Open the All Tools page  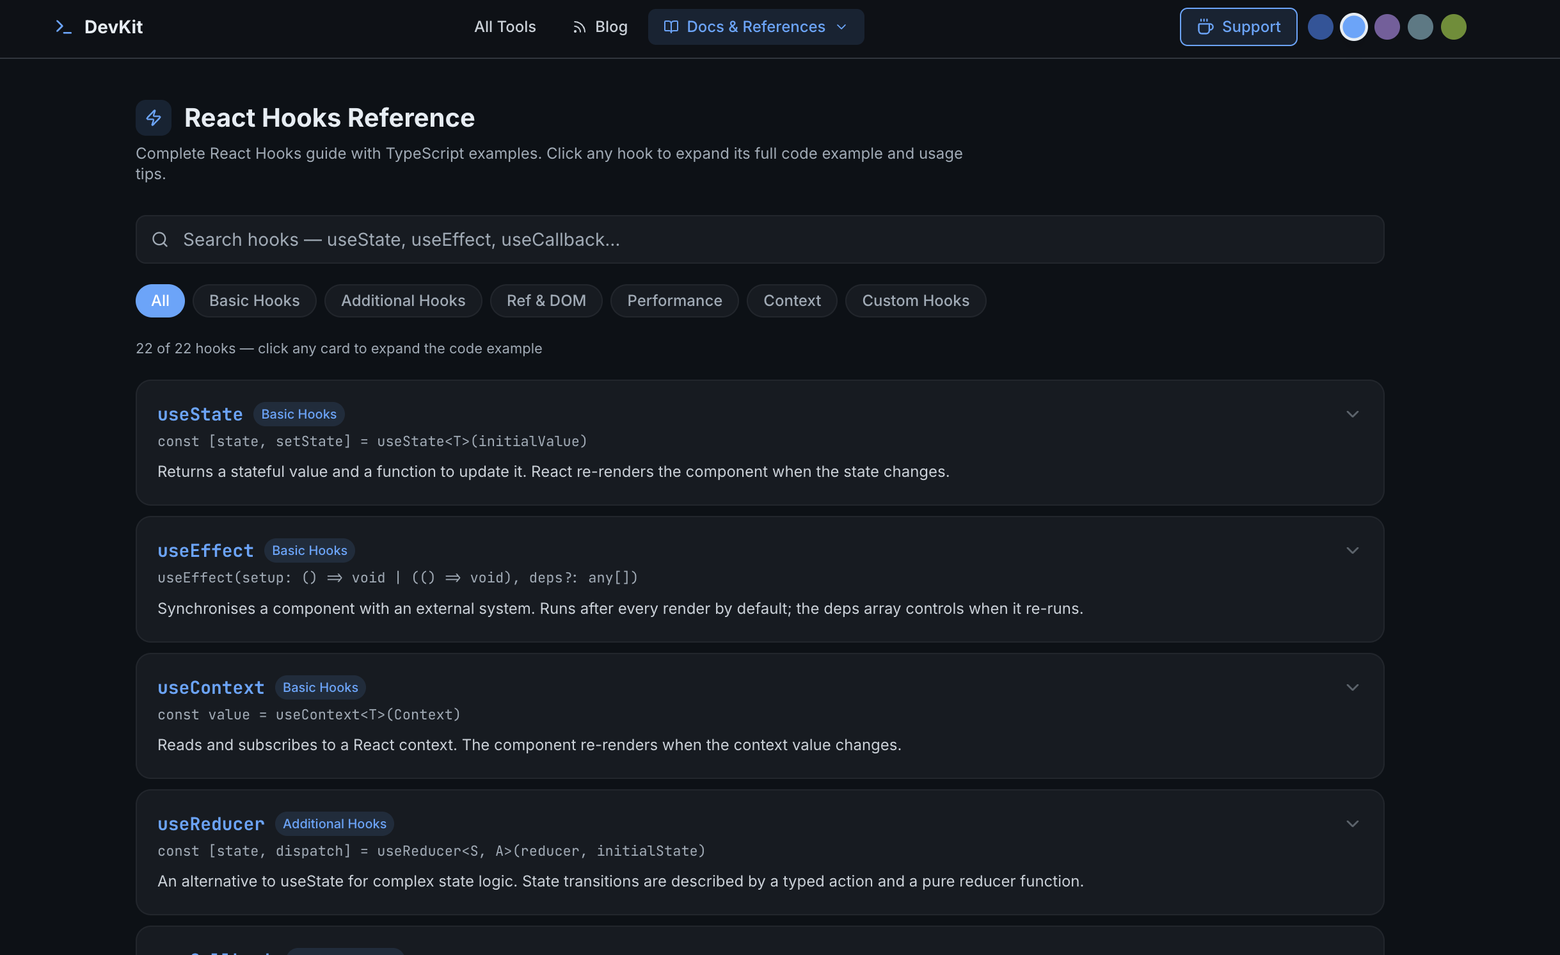tap(505, 27)
